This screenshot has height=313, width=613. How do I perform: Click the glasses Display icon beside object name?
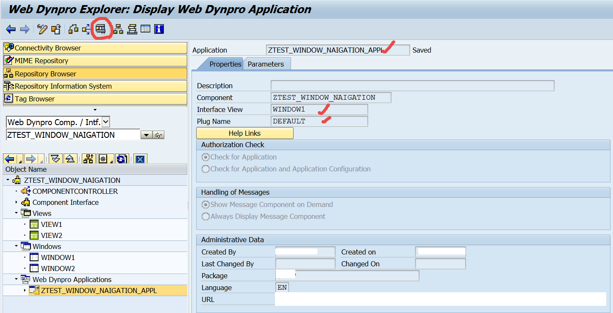[x=159, y=135]
